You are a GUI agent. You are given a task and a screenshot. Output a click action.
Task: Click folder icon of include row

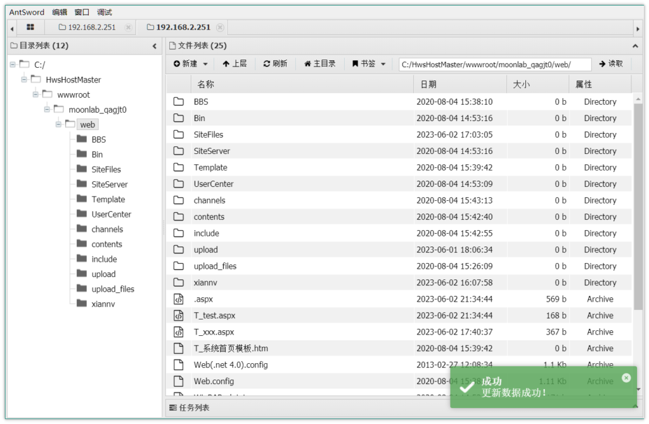pyautogui.click(x=178, y=233)
